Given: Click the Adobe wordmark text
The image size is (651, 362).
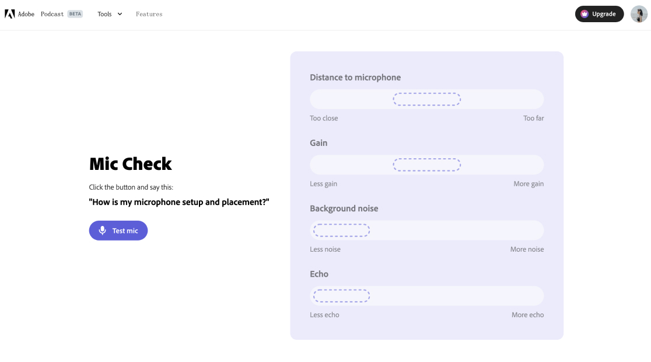Looking at the screenshot, I should pyautogui.click(x=26, y=14).
